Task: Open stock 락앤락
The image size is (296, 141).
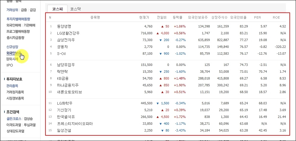Action: (x=62, y=72)
